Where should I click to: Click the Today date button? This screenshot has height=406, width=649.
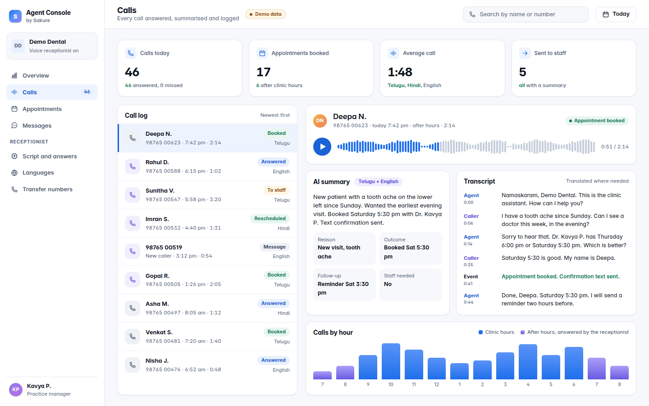616,14
